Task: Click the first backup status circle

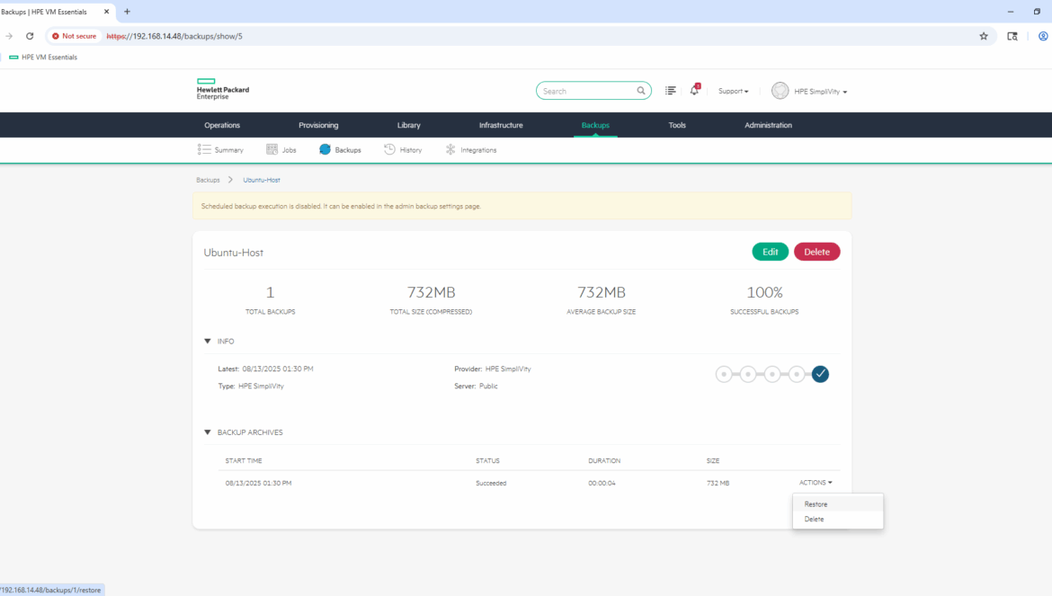Action: coord(724,374)
